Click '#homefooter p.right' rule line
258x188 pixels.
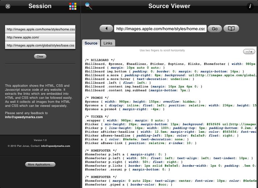(x=134, y=162)
